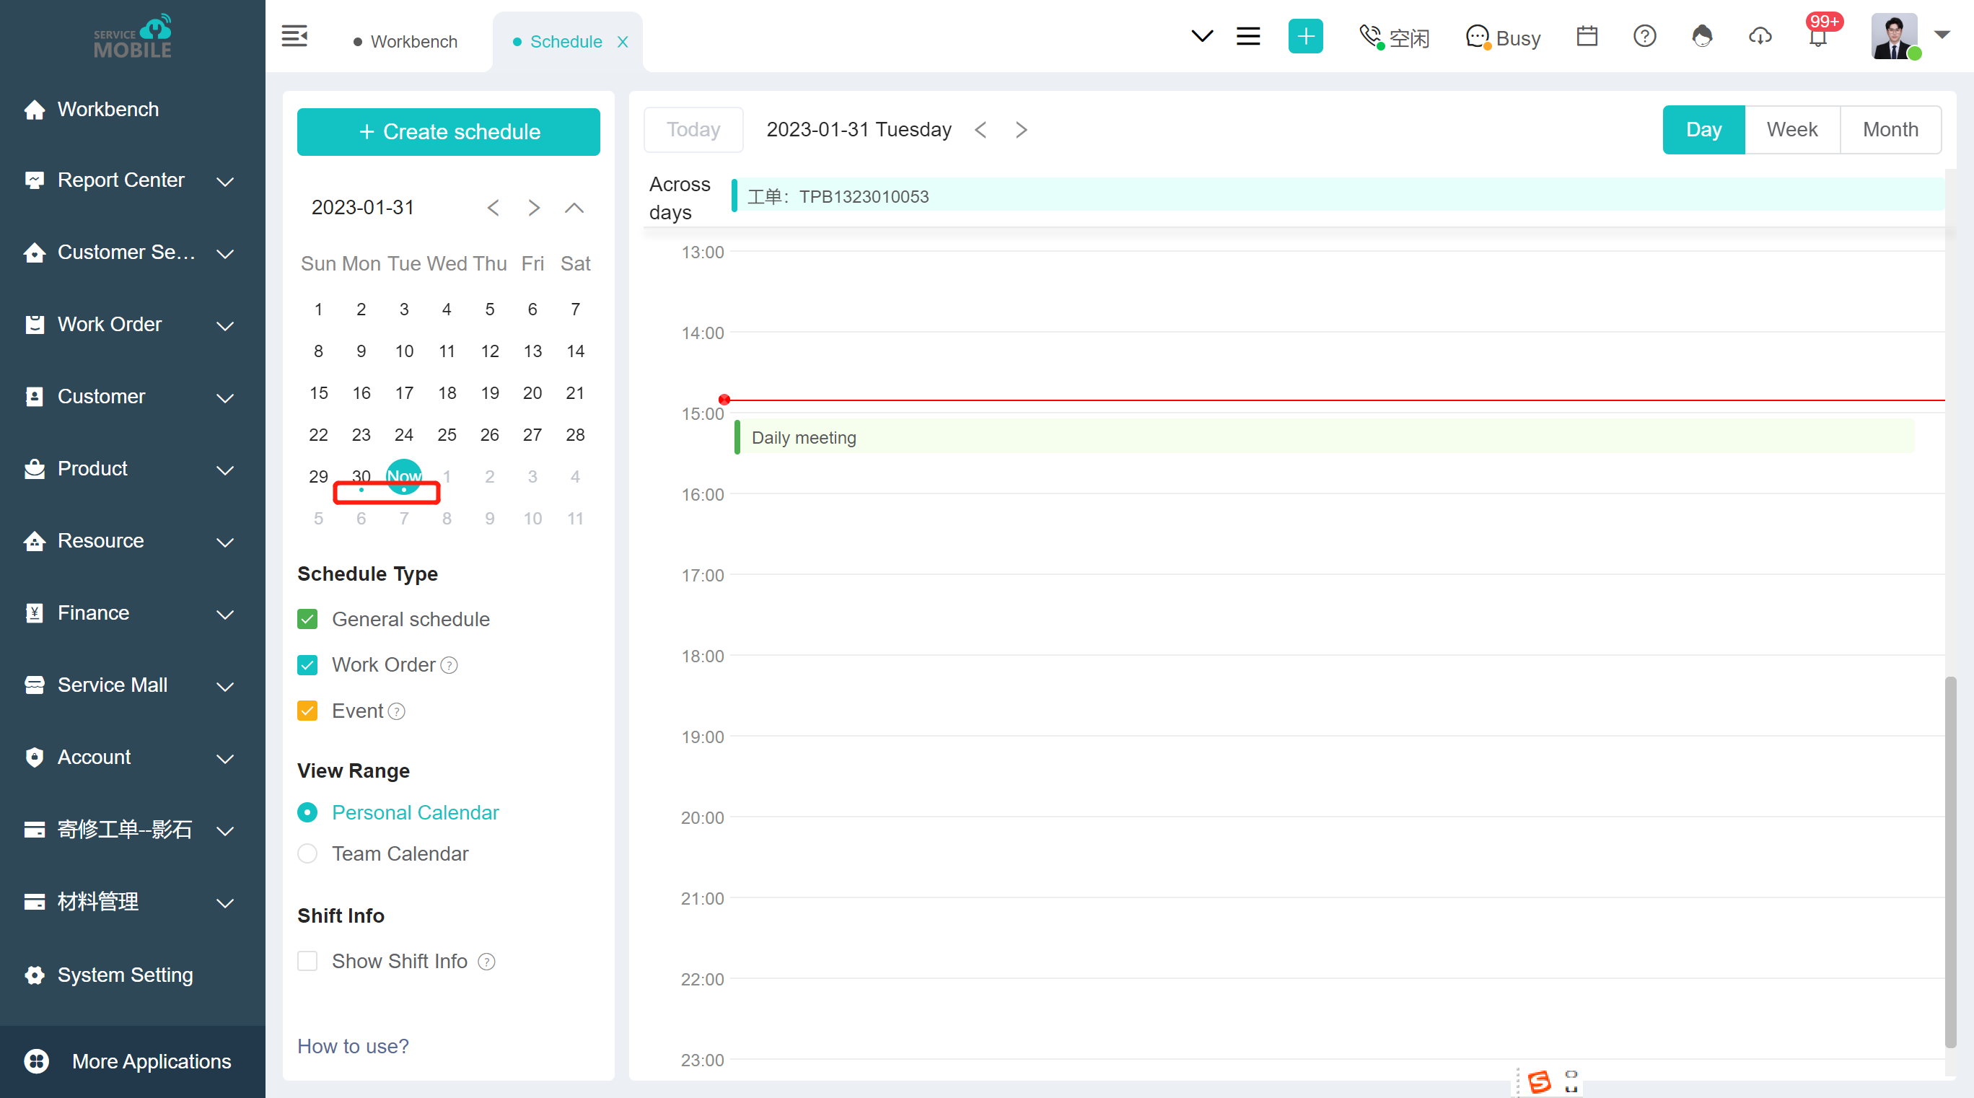Click the current time red marker
The height and width of the screenshot is (1098, 1974).
click(x=724, y=399)
